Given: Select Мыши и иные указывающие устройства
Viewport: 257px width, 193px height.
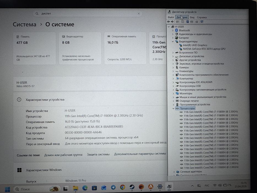Looking at the screenshot, I should click(x=203, y=97).
